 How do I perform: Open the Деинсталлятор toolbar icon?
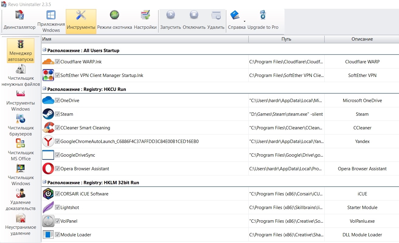tap(20, 15)
